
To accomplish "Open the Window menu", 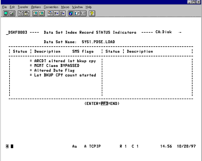I will (x=77, y=7).
